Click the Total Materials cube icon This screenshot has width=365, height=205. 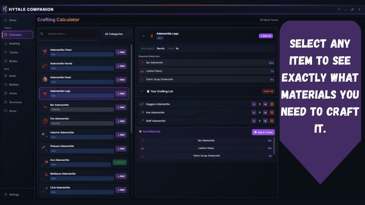click(x=140, y=132)
